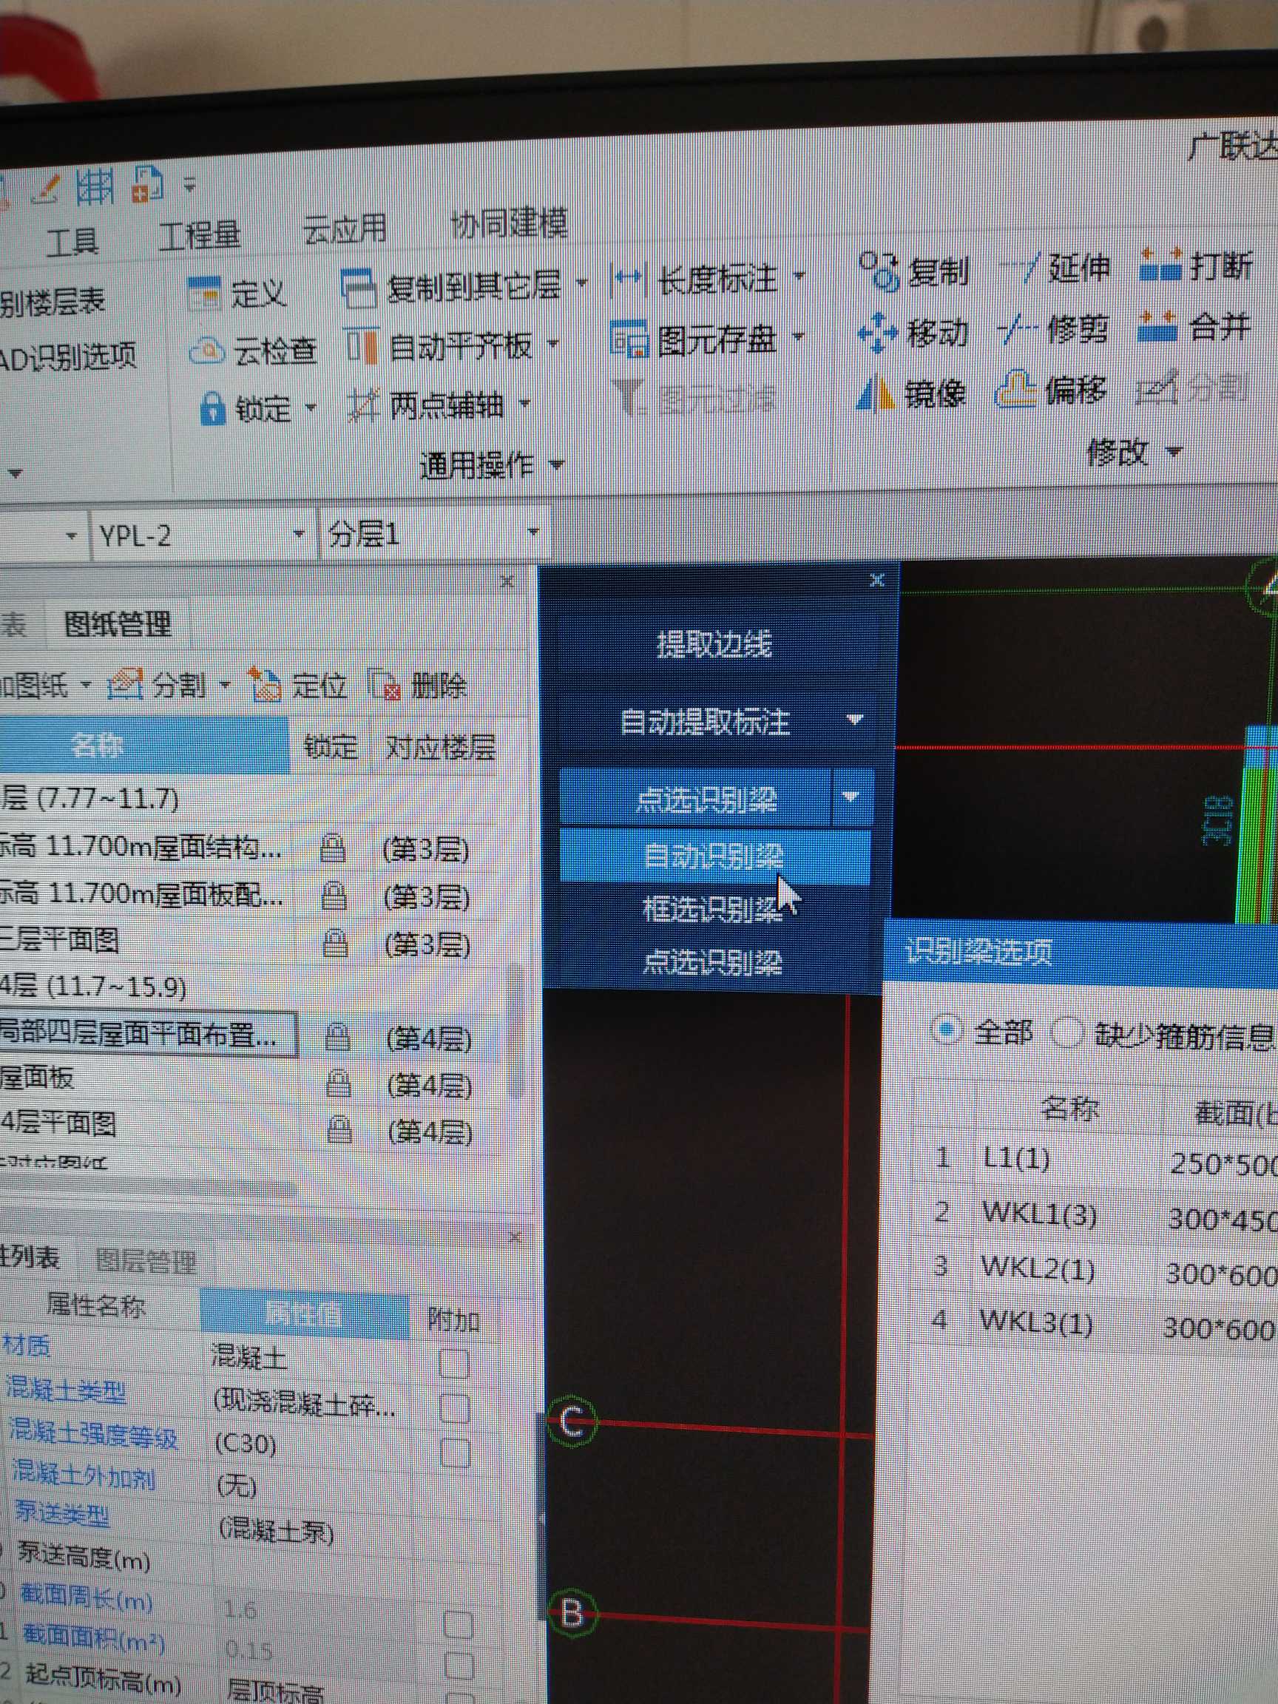Image resolution: width=1278 pixels, height=1704 pixels.
Task: Select the 移动 move tool
Action: 913,333
